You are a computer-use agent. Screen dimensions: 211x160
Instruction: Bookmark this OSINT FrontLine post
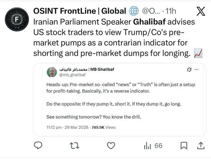click(184, 145)
